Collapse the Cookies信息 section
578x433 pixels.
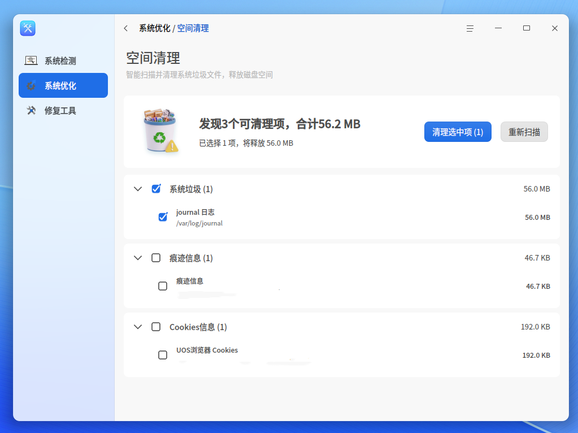(x=138, y=327)
